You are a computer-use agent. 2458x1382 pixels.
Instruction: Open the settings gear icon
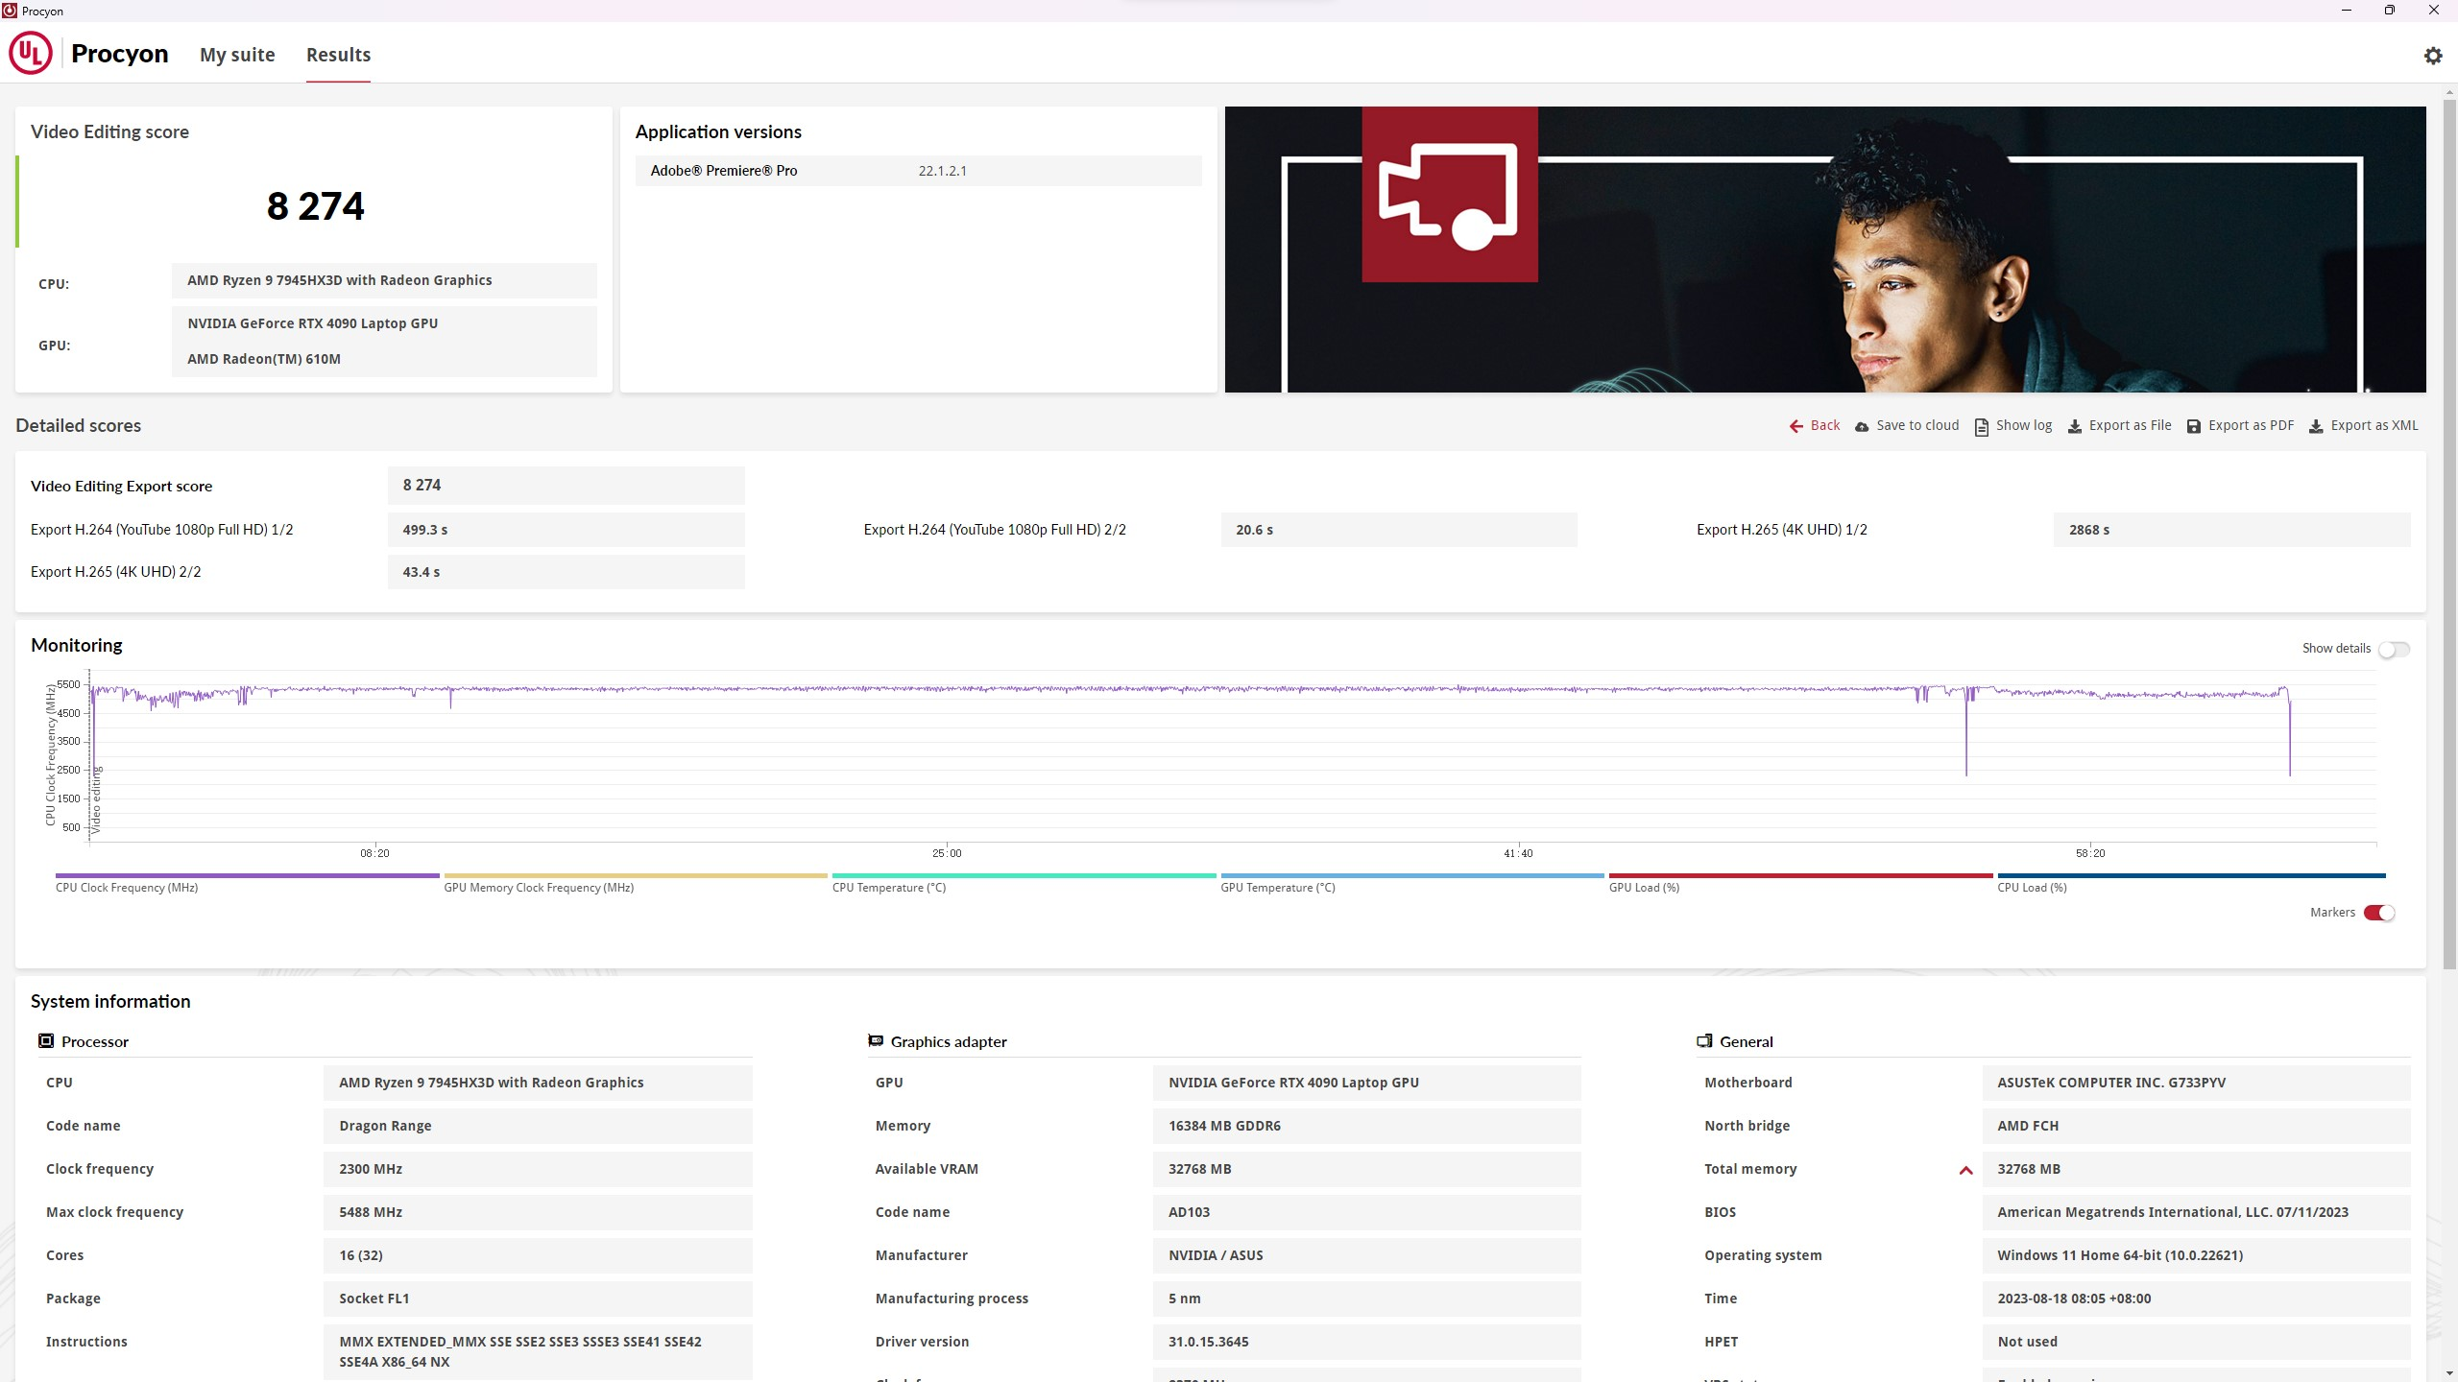coord(2432,56)
